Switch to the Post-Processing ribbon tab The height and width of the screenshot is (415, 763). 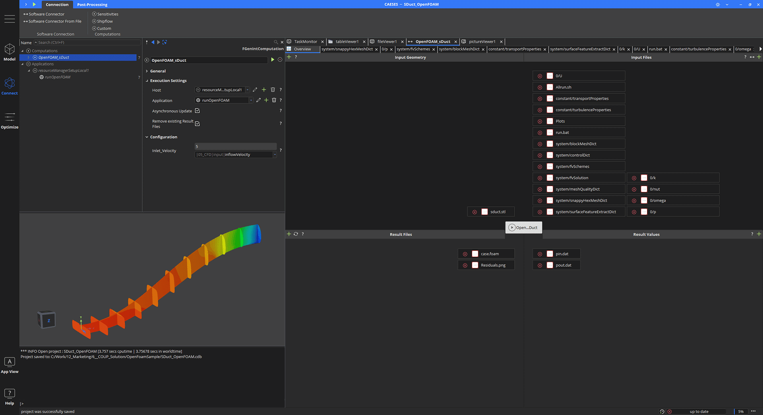(92, 5)
